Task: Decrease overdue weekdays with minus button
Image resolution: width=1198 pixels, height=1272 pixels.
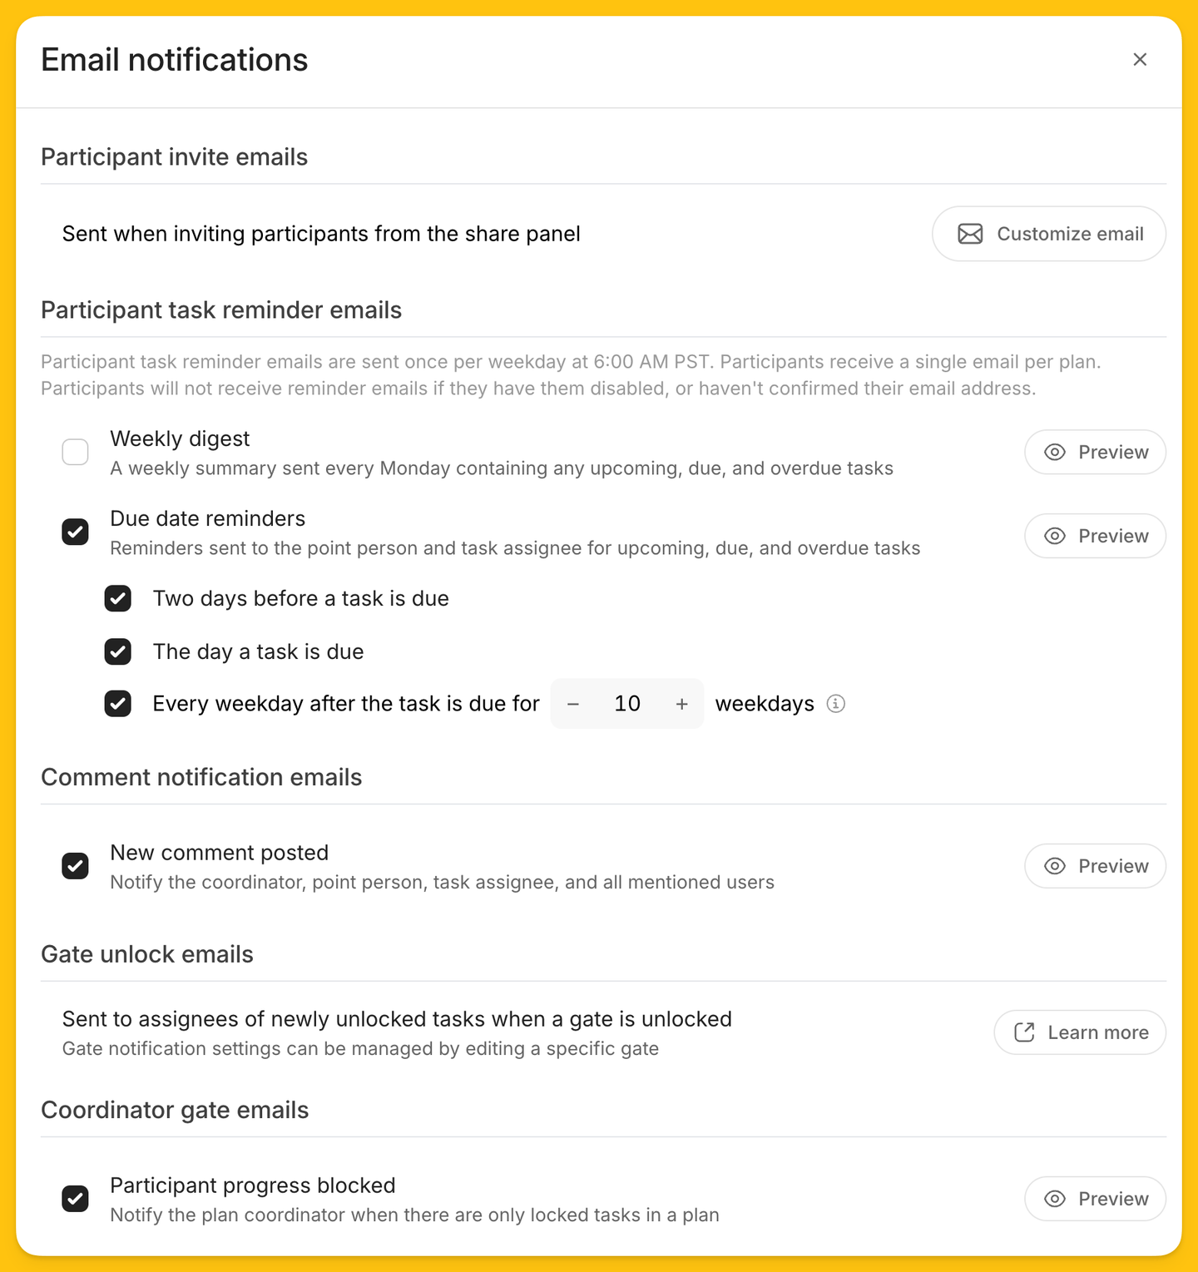Action: [x=573, y=704]
